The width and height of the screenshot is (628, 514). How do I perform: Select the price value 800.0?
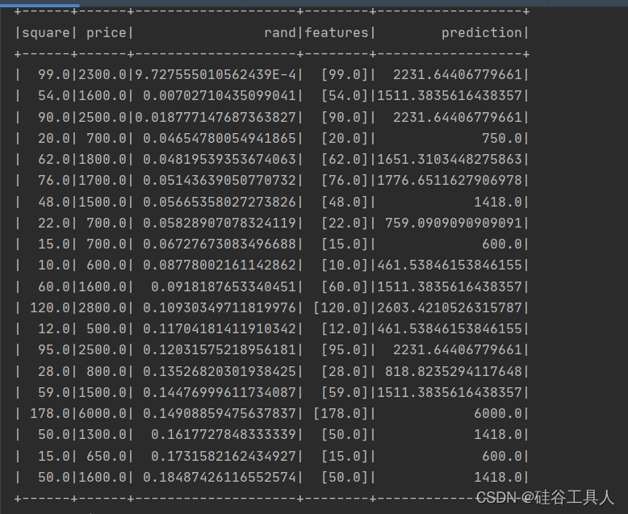point(106,371)
